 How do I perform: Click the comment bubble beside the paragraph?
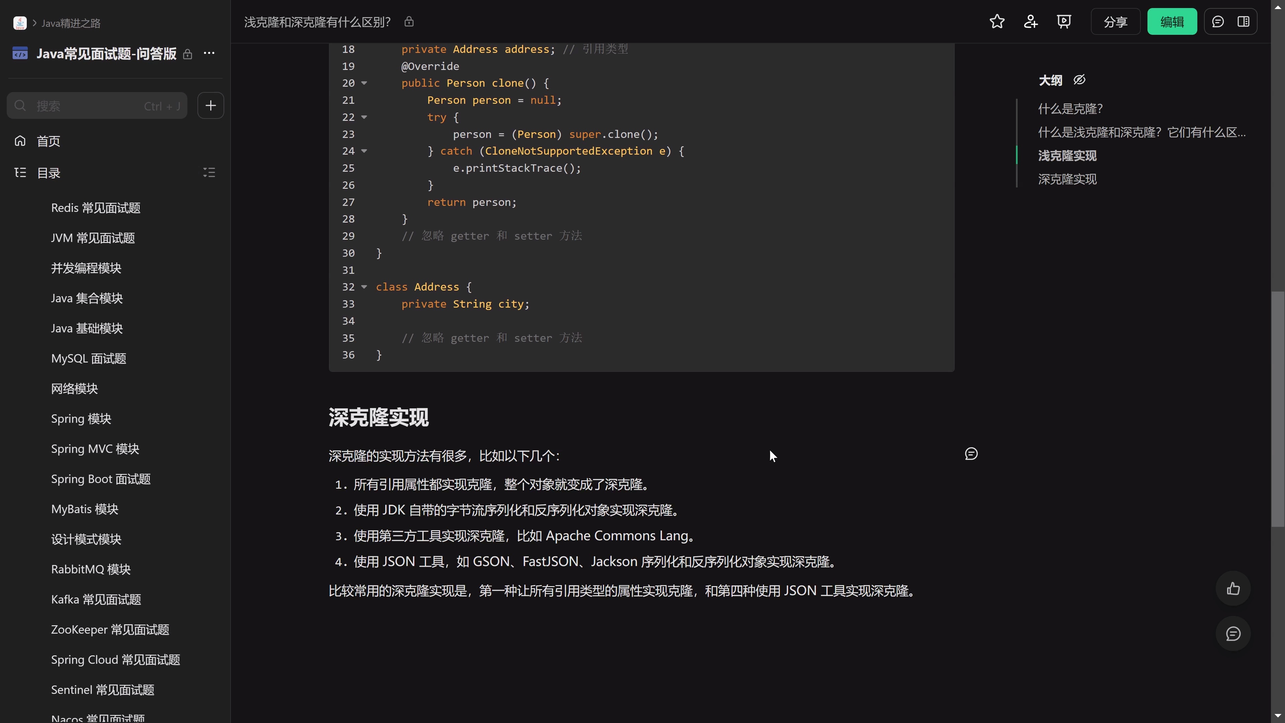971,454
